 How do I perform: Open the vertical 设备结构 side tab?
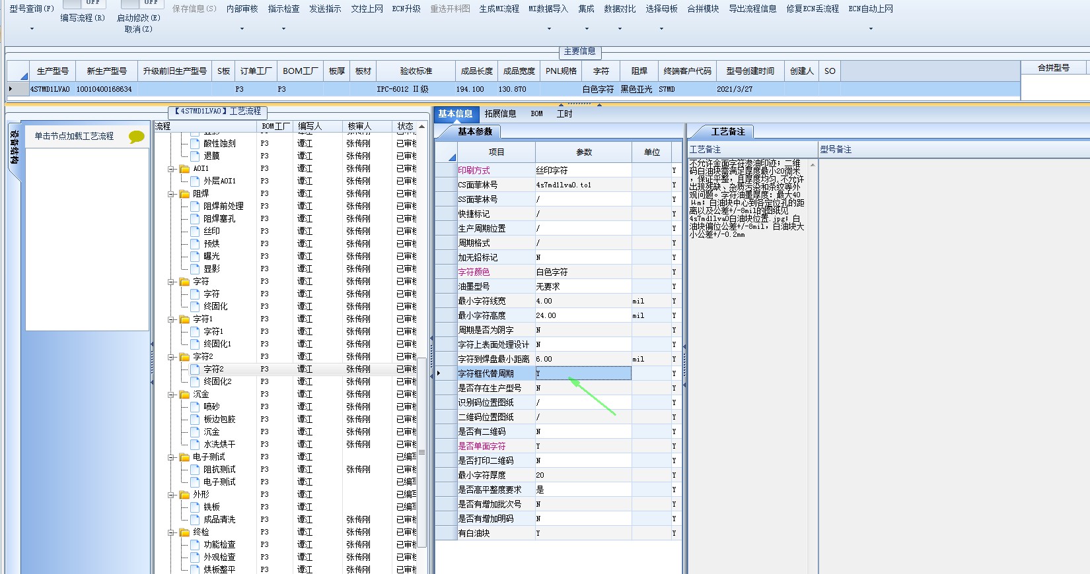pos(14,149)
